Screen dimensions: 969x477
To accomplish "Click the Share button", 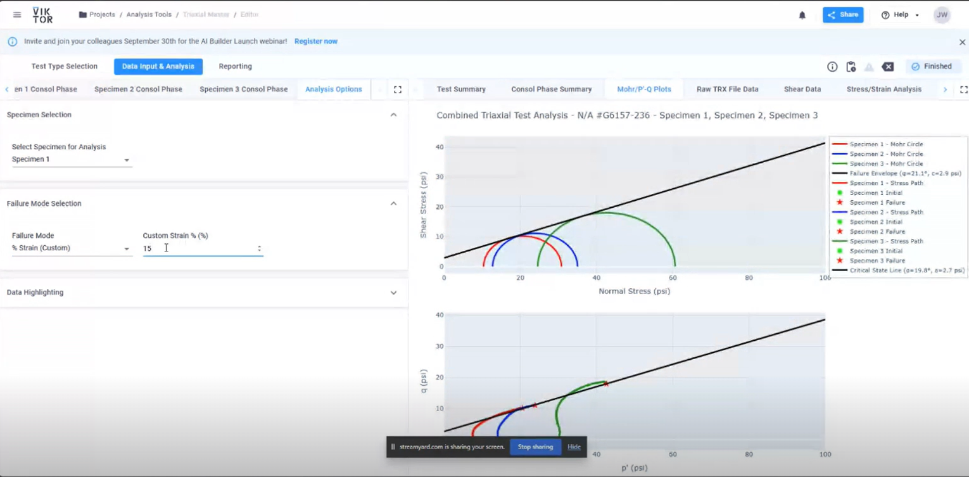I will point(842,15).
